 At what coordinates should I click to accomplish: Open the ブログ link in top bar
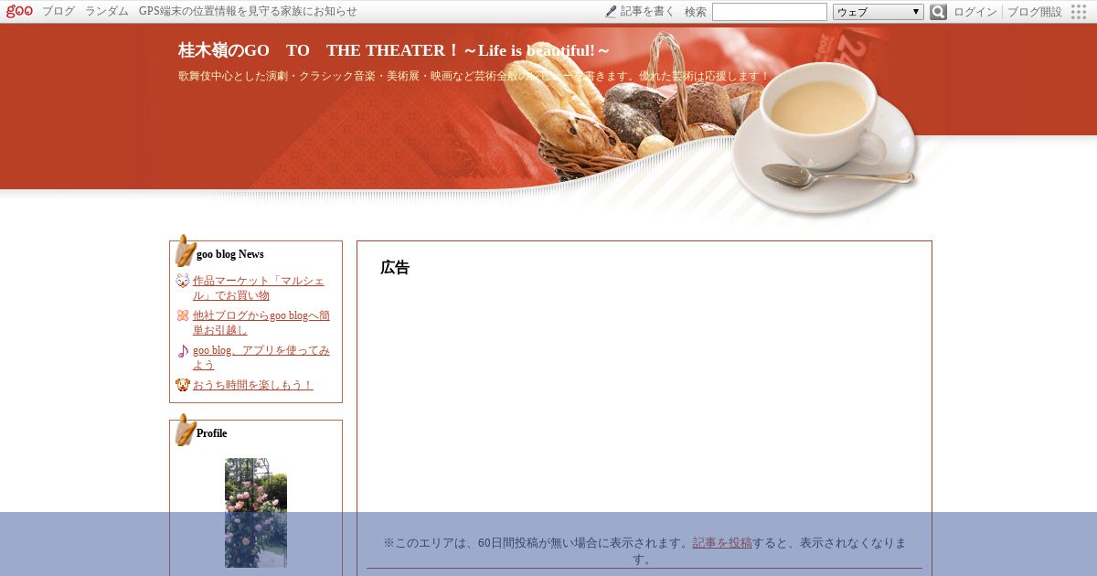[x=59, y=12]
